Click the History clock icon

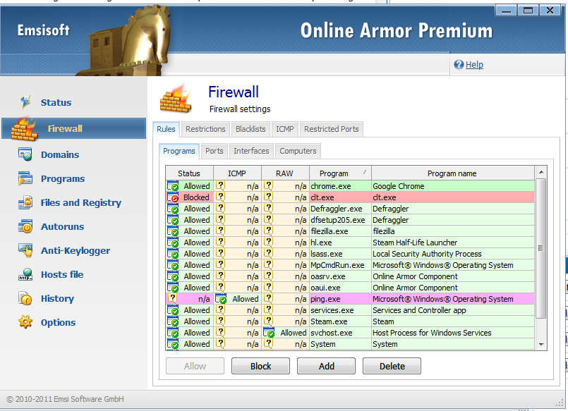click(x=25, y=298)
